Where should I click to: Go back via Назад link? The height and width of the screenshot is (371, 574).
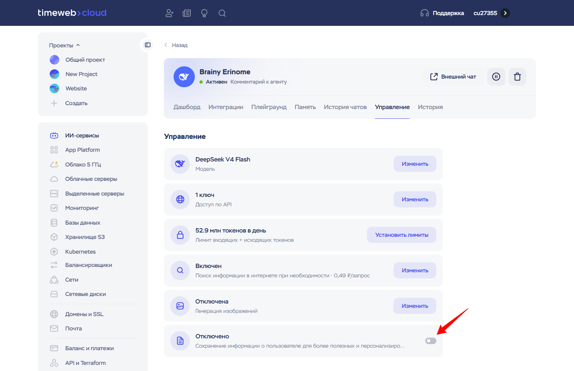tap(176, 45)
